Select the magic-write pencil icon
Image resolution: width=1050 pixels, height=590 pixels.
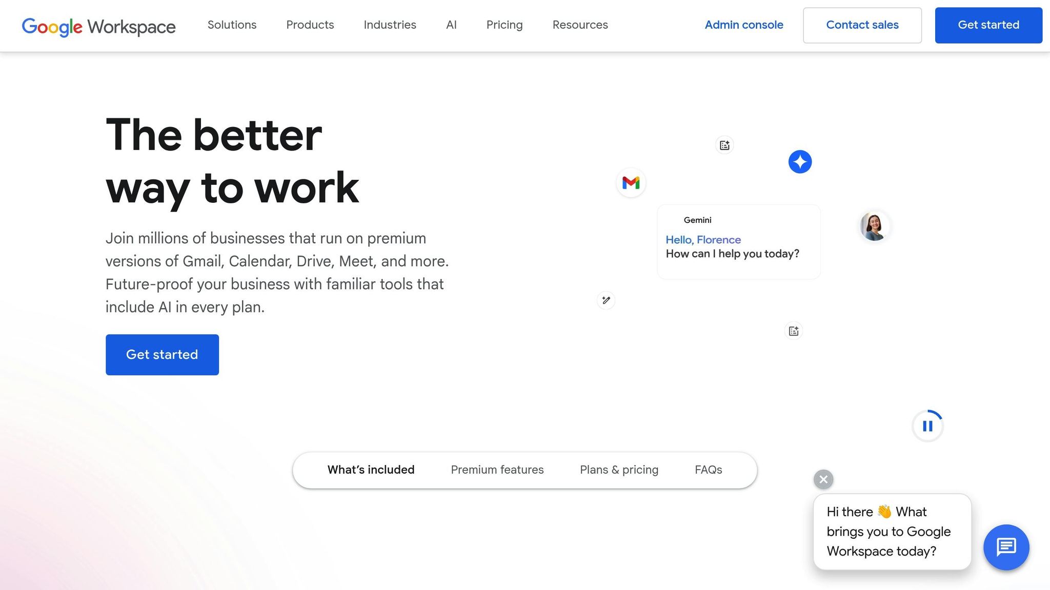605,301
